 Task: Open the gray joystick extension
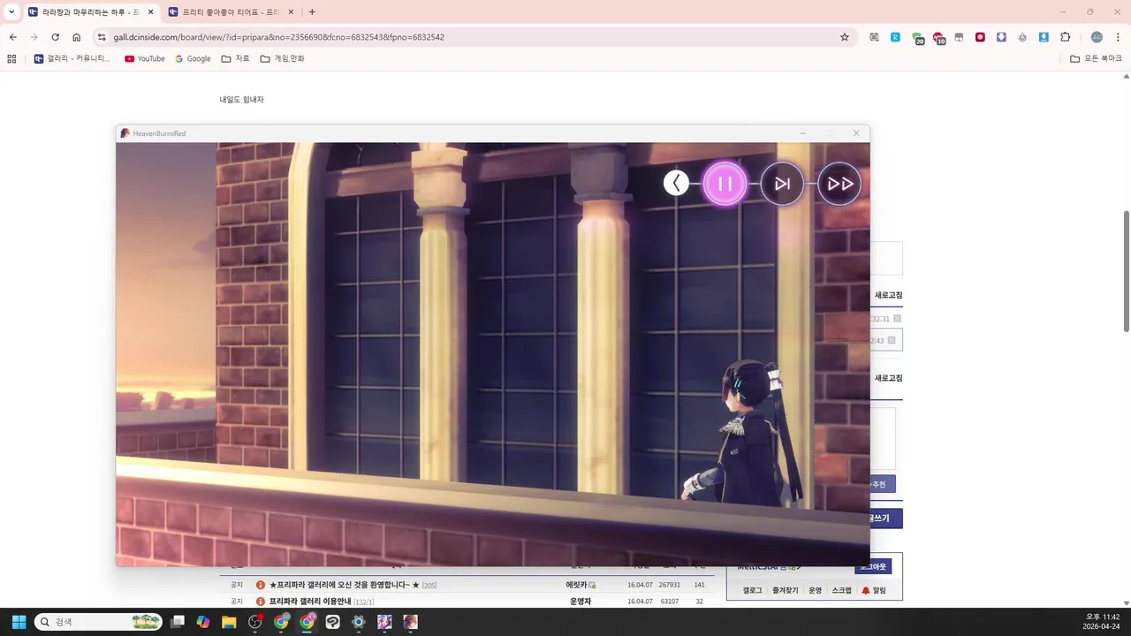[x=1022, y=37]
